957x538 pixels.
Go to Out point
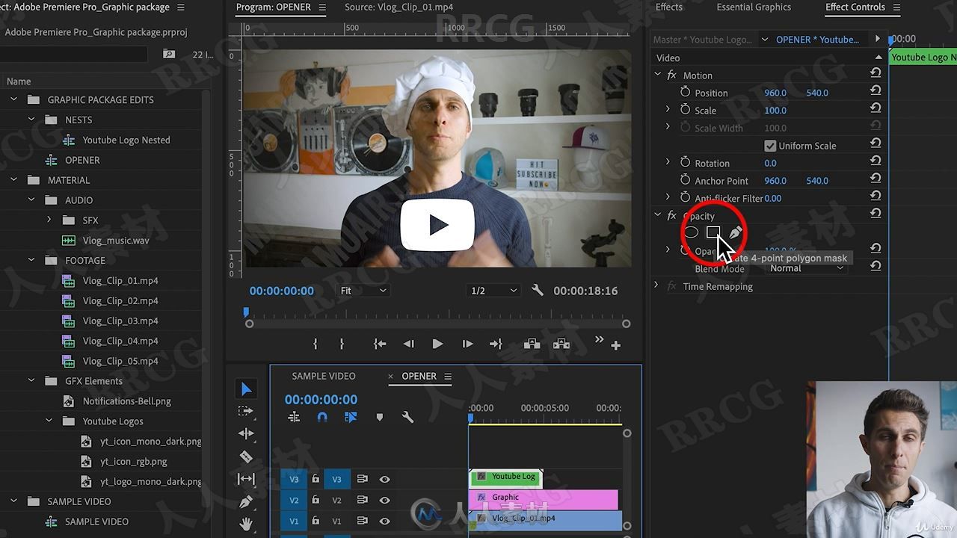496,344
